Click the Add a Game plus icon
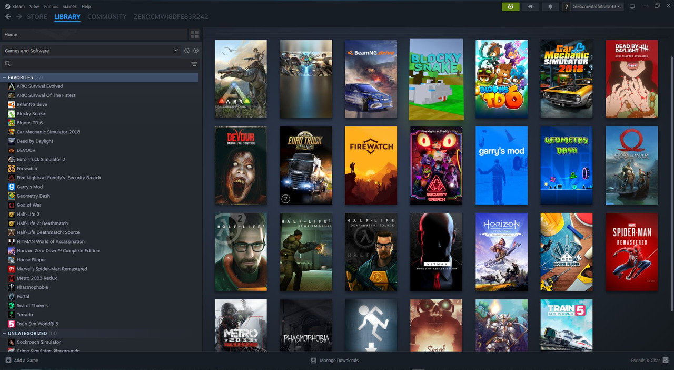The image size is (674, 370). click(8, 361)
